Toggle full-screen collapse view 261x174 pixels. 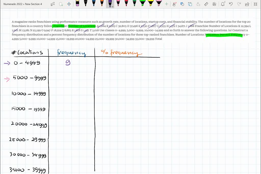pos(255,4)
